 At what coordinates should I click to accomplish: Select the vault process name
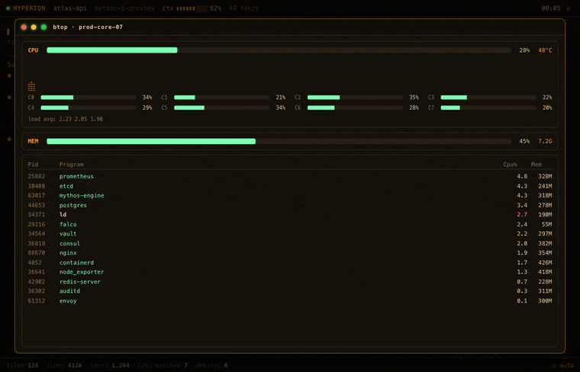pyautogui.click(x=68, y=234)
